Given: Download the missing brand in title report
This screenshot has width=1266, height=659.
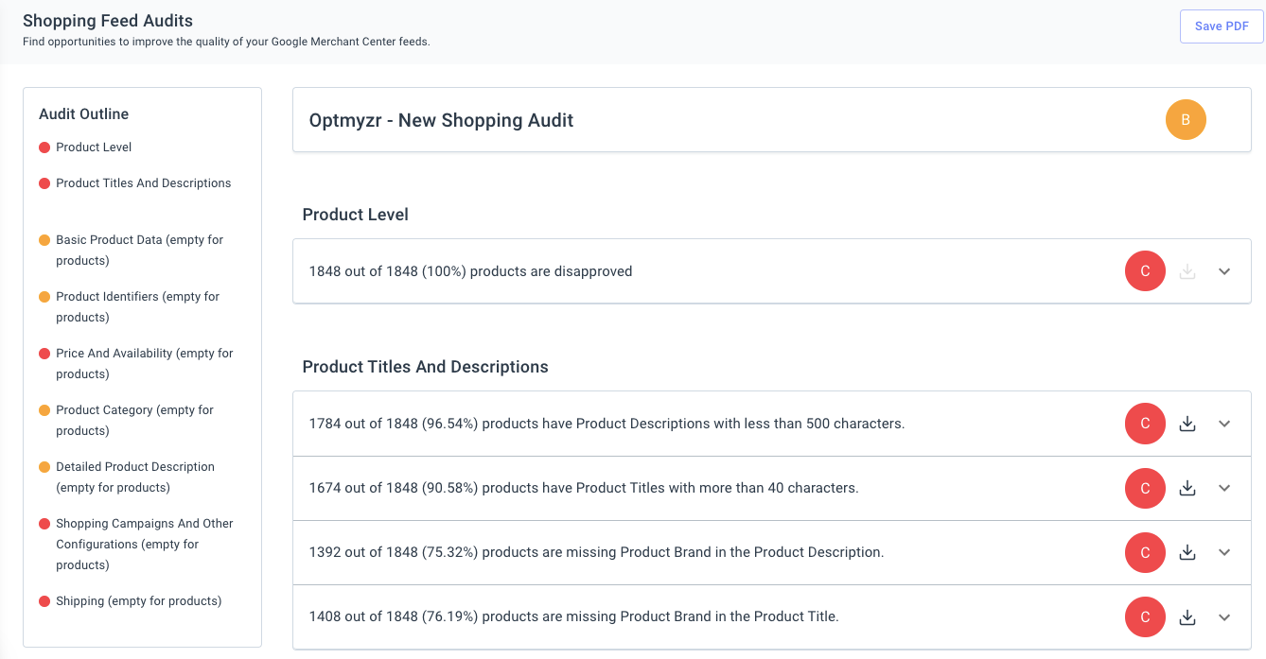Looking at the screenshot, I should [x=1187, y=616].
